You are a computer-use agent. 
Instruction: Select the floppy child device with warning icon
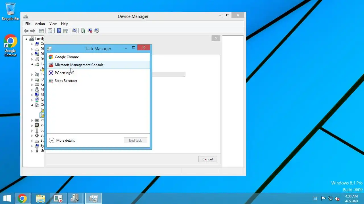click(x=42, y=69)
